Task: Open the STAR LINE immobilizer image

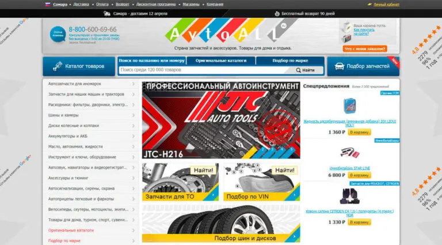Action: tap(349, 153)
